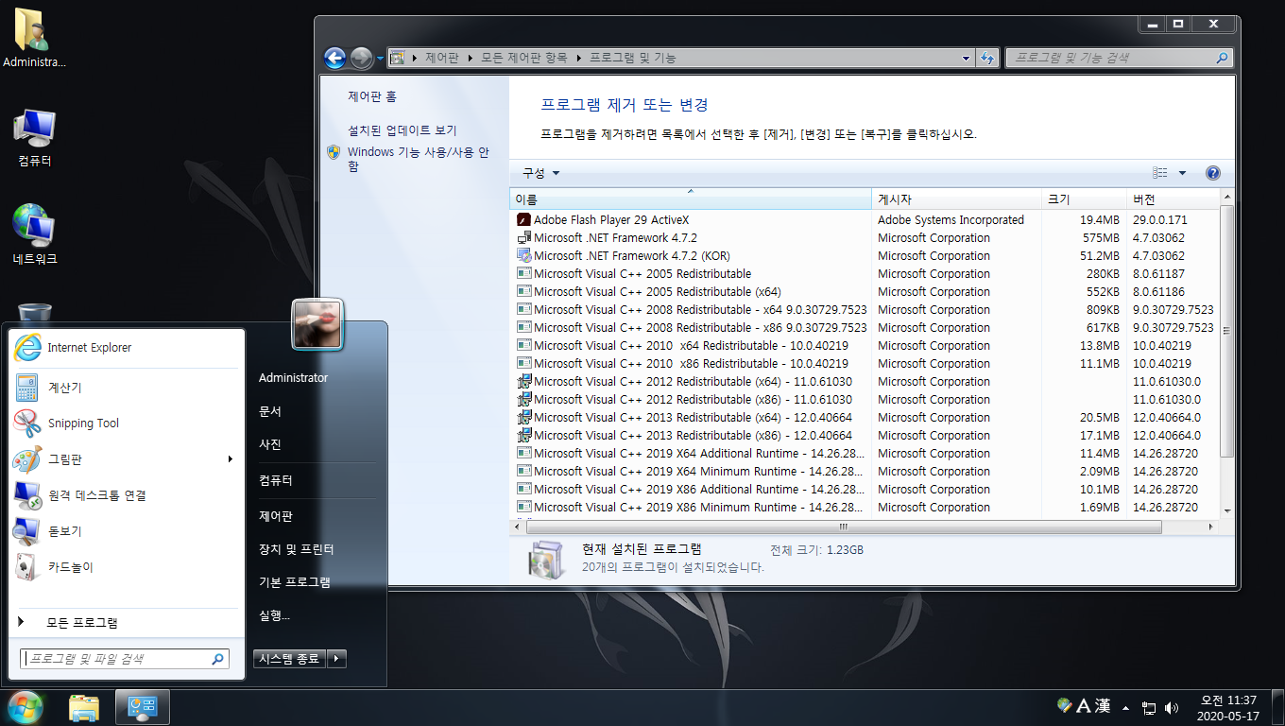Sort by Name (이름) column header
Viewport: 1285px width, 726px height.
(x=691, y=199)
